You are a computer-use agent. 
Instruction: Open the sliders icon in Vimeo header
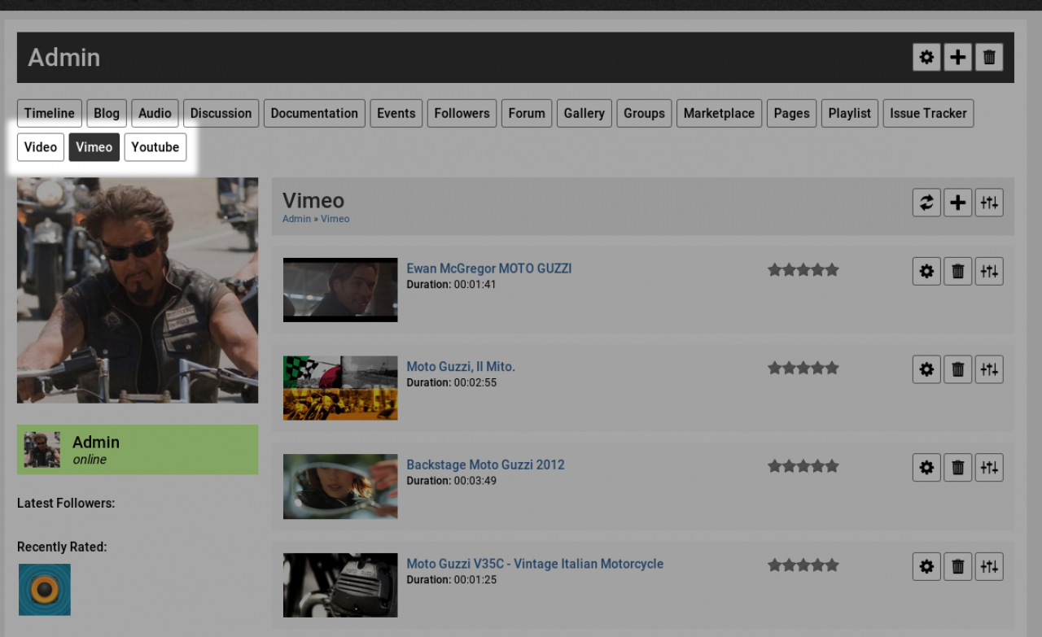[989, 203]
